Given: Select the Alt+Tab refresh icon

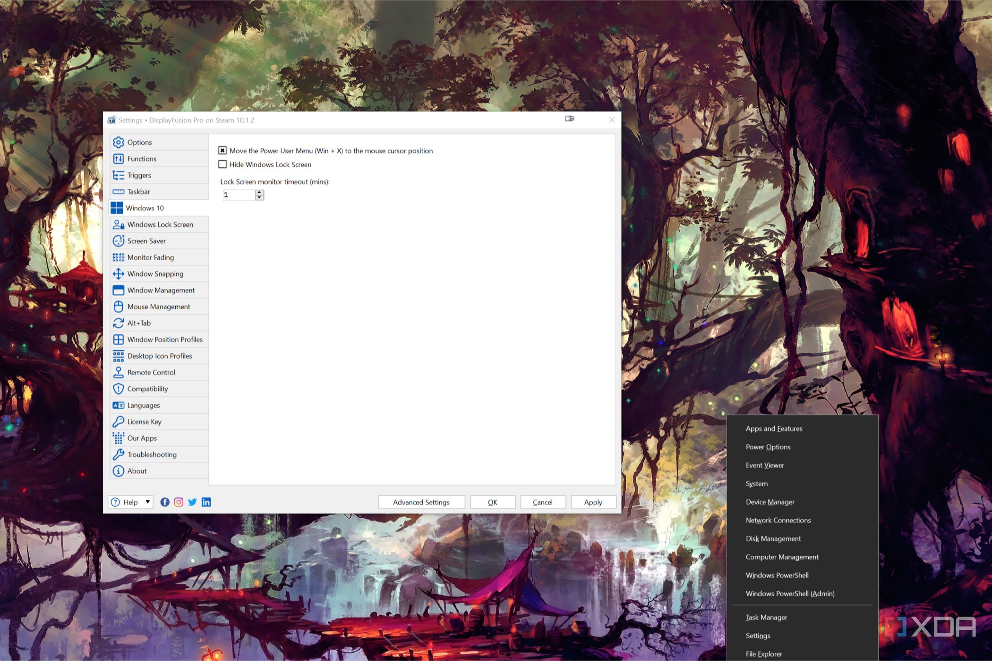Looking at the screenshot, I should (x=118, y=323).
